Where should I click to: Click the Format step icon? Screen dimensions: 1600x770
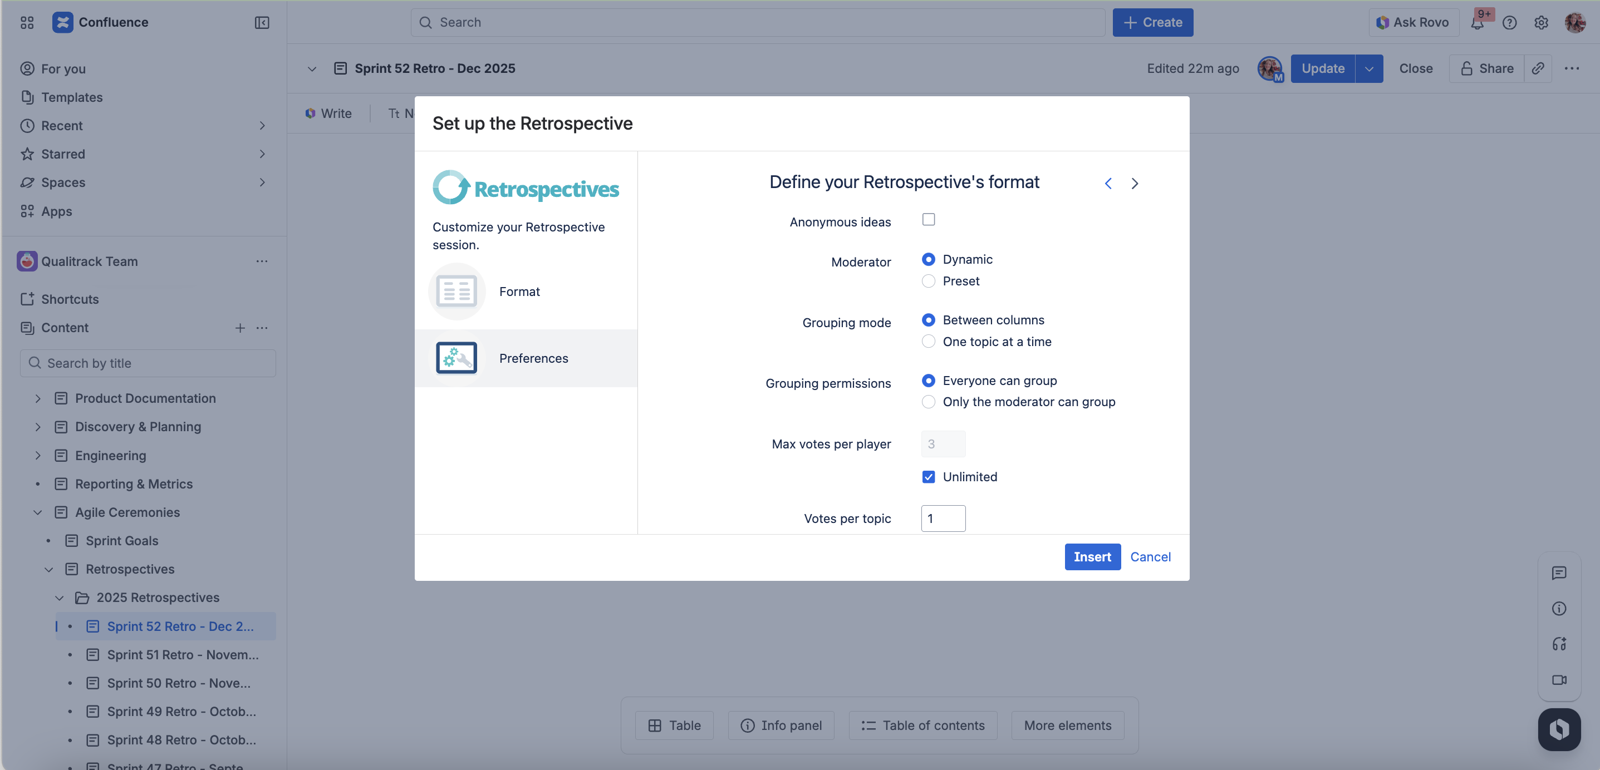[x=457, y=291]
